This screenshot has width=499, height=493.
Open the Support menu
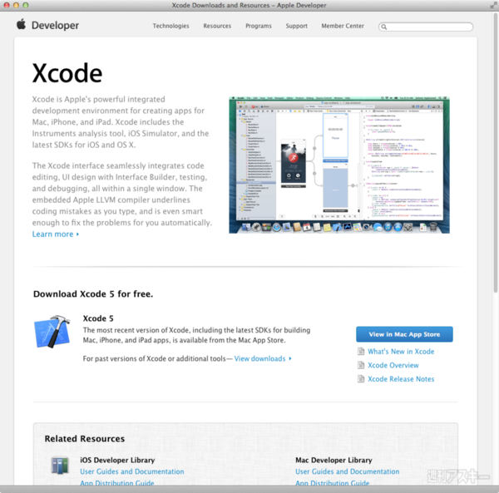(297, 26)
